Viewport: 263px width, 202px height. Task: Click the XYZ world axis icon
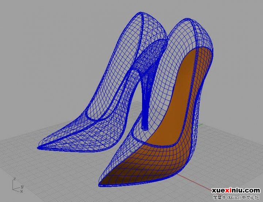pos(18,185)
